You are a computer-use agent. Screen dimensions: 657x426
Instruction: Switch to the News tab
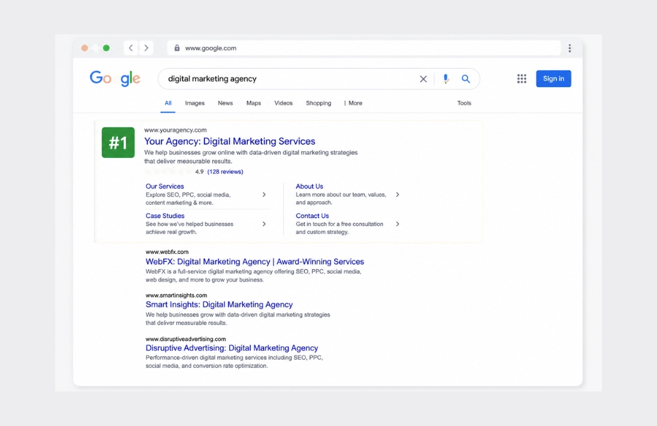(x=225, y=103)
